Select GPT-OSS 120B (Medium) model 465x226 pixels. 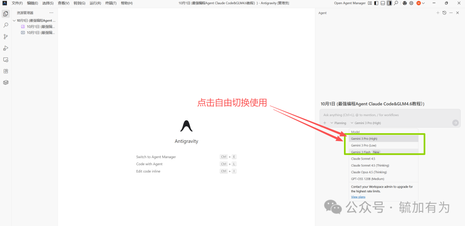pyautogui.click(x=384, y=179)
